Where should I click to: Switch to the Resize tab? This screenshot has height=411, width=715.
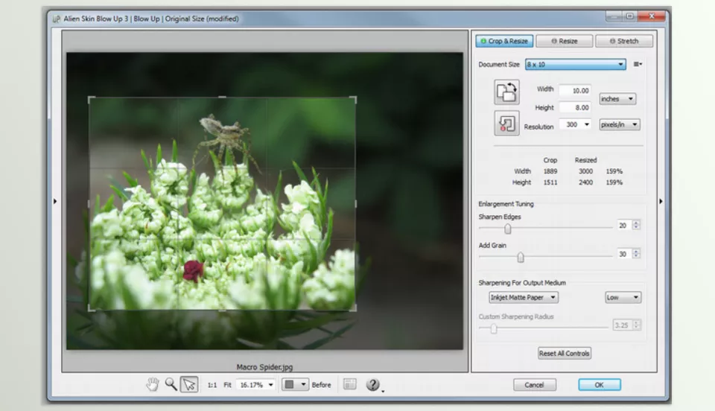[565, 41]
